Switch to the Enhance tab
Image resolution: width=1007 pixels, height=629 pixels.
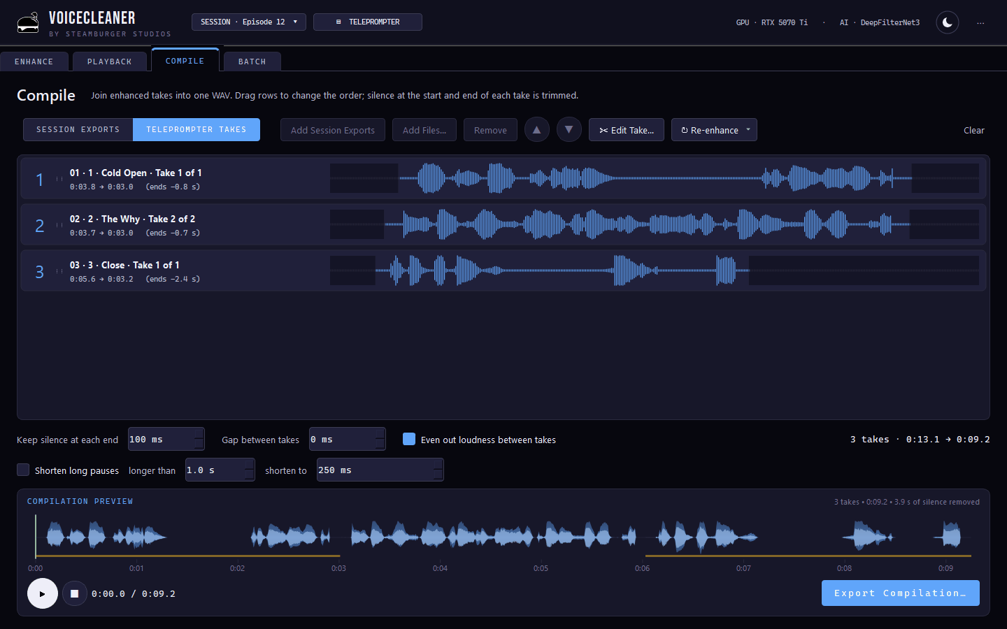coord(34,62)
